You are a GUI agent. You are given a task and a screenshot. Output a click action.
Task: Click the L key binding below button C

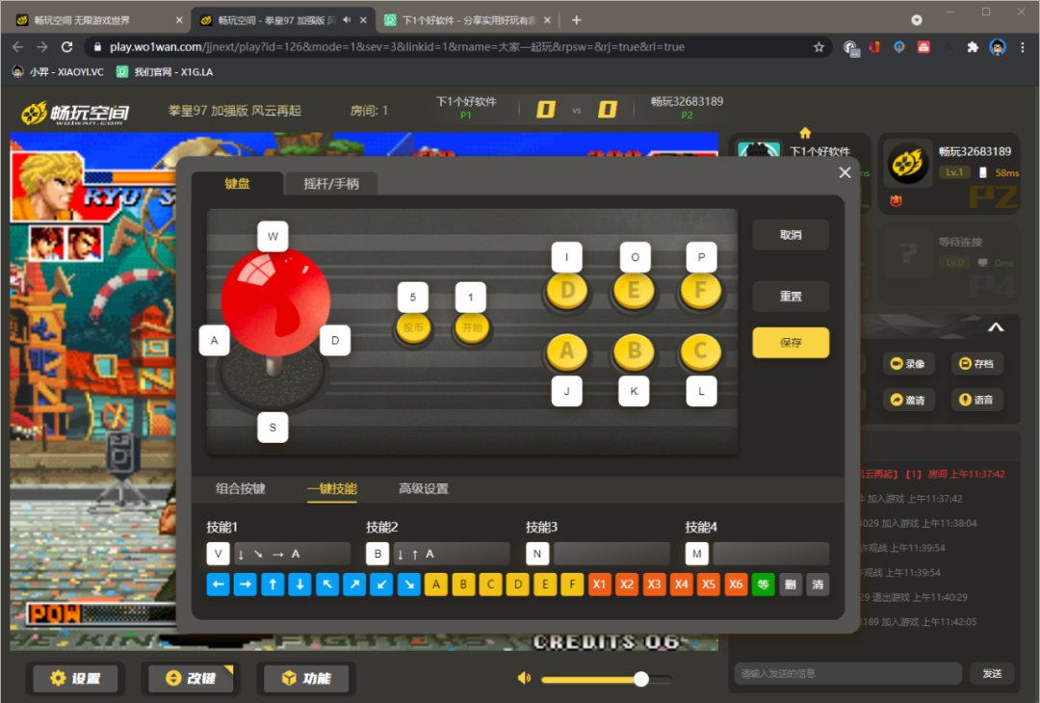click(701, 391)
